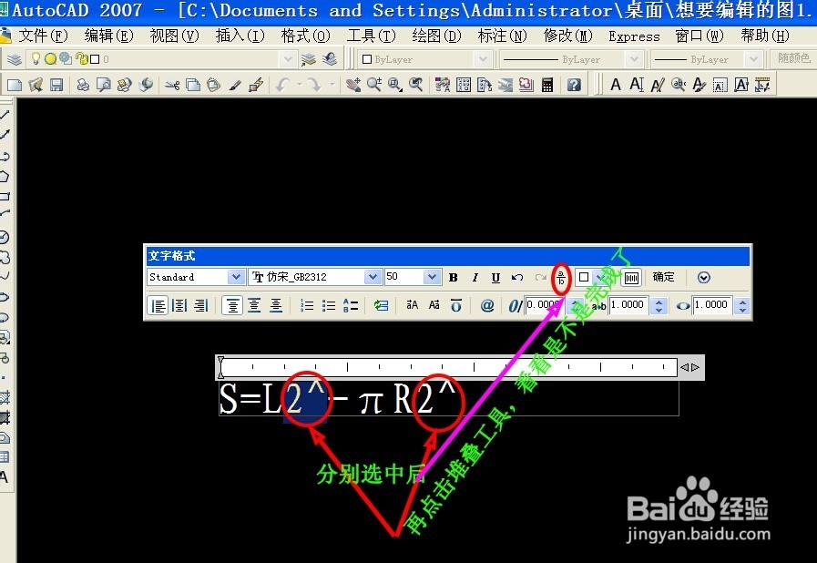Click the Multiline Text A icon
The height and width of the screenshot is (563, 817).
point(616,85)
